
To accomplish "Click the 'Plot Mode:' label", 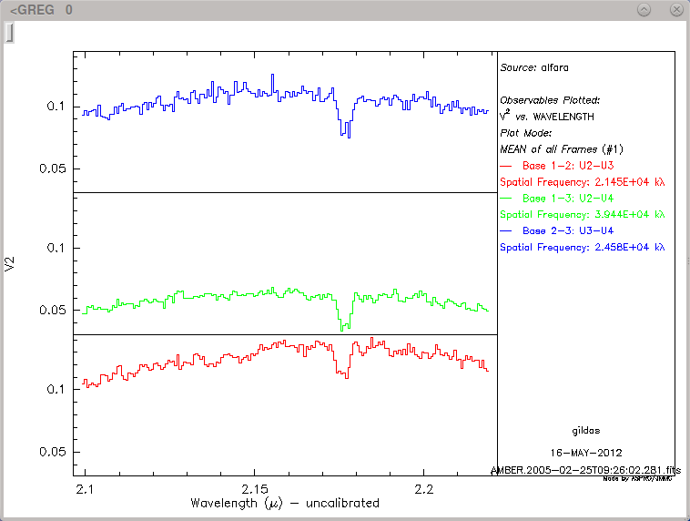I will [x=526, y=133].
